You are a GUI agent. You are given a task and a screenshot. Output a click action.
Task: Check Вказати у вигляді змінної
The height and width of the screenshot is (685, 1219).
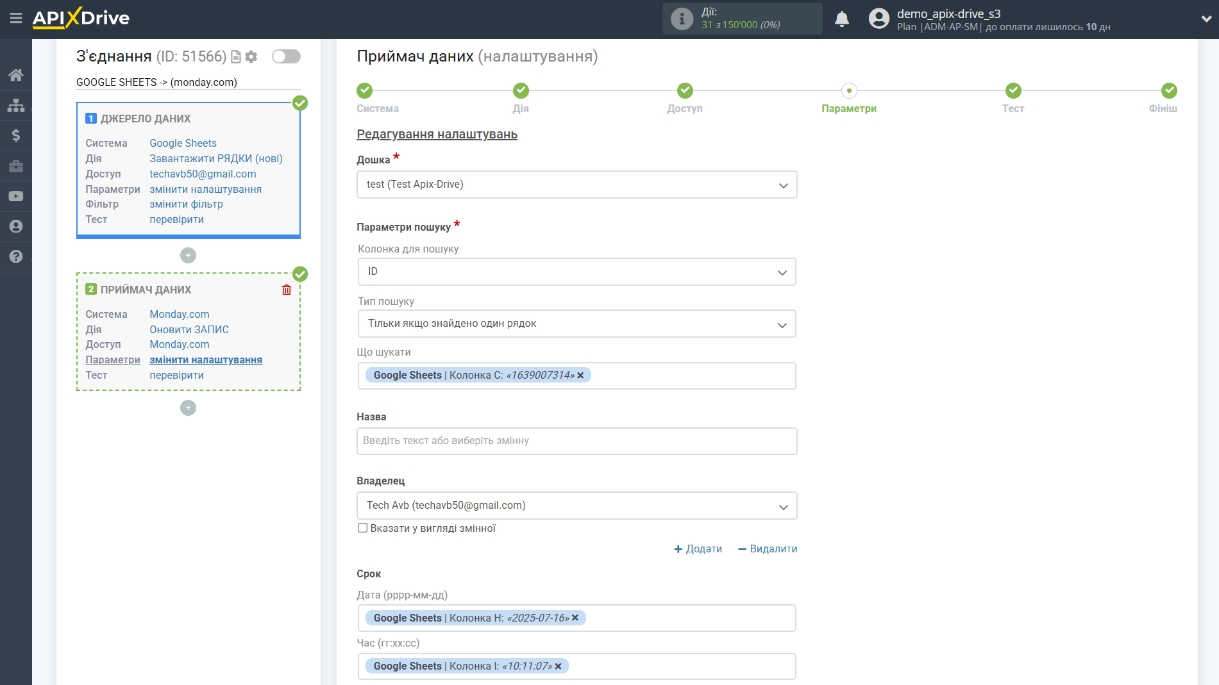362,528
